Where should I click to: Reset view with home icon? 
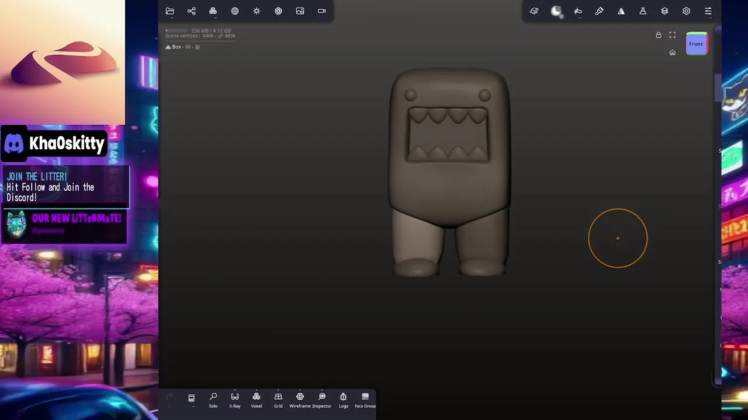[673, 52]
